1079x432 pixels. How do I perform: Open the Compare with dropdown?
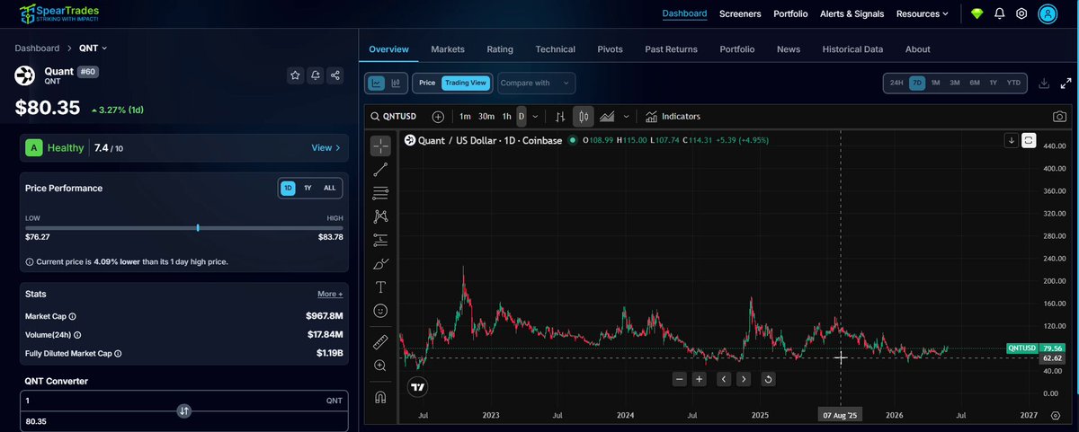(x=536, y=83)
